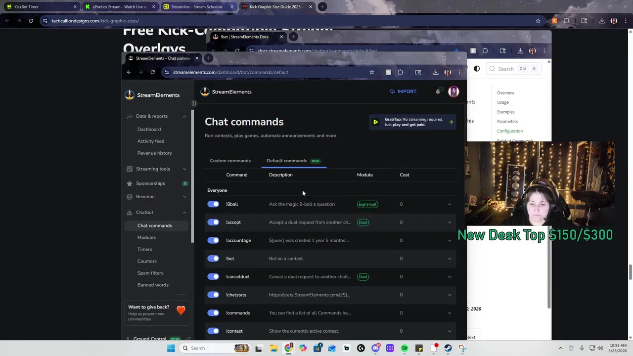633x356 pixels.
Task: Expand the !8ball command row
Action: click(450, 204)
